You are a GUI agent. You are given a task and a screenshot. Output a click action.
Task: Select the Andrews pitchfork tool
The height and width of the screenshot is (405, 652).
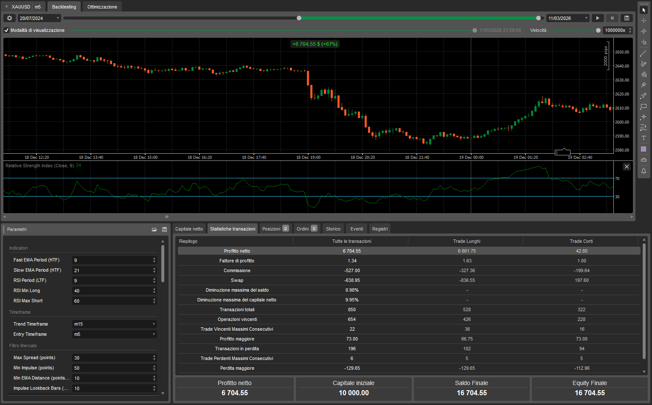click(644, 84)
